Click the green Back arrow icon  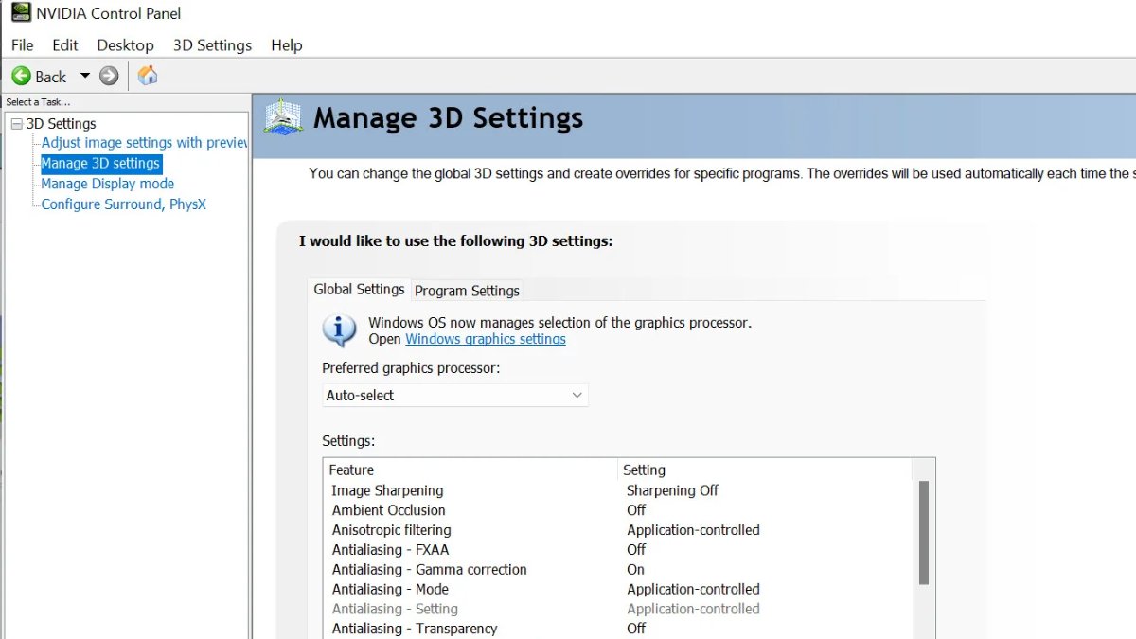pyautogui.click(x=21, y=76)
